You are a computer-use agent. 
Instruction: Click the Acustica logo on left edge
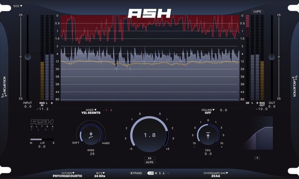click(4, 87)
